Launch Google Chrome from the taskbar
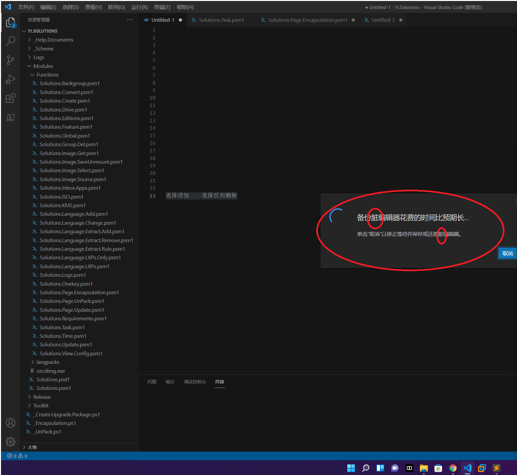Screen dimensions: 517x475 453,468
